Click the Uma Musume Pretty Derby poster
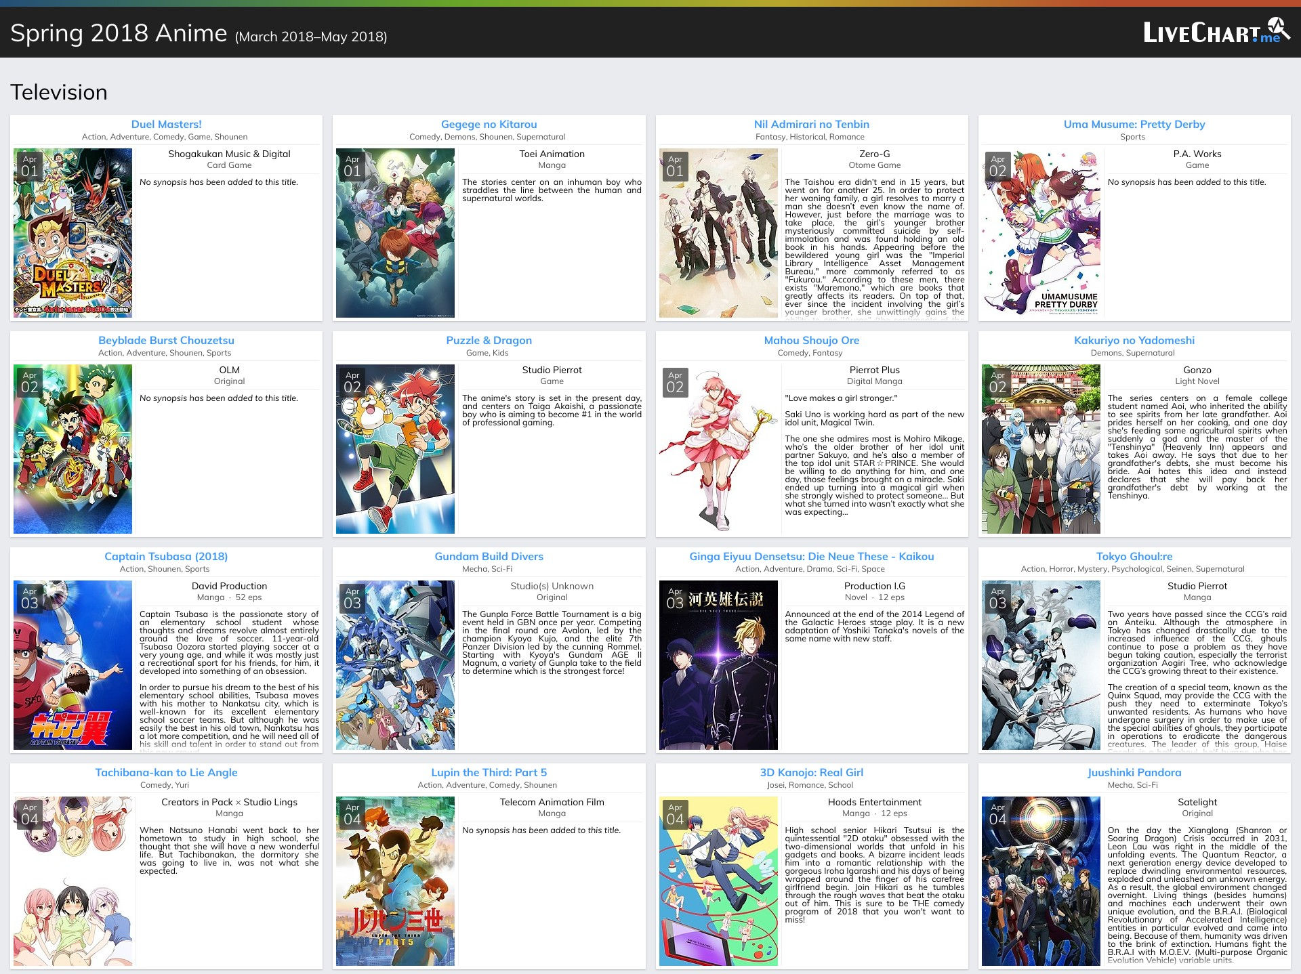Viewport: 1301px width, 974px height. pos(1041,233)
